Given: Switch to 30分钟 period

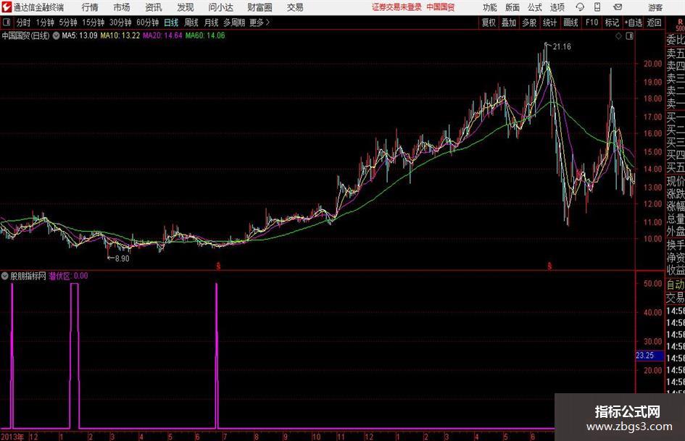Looking at the screenshot, I should pos(120,22).
